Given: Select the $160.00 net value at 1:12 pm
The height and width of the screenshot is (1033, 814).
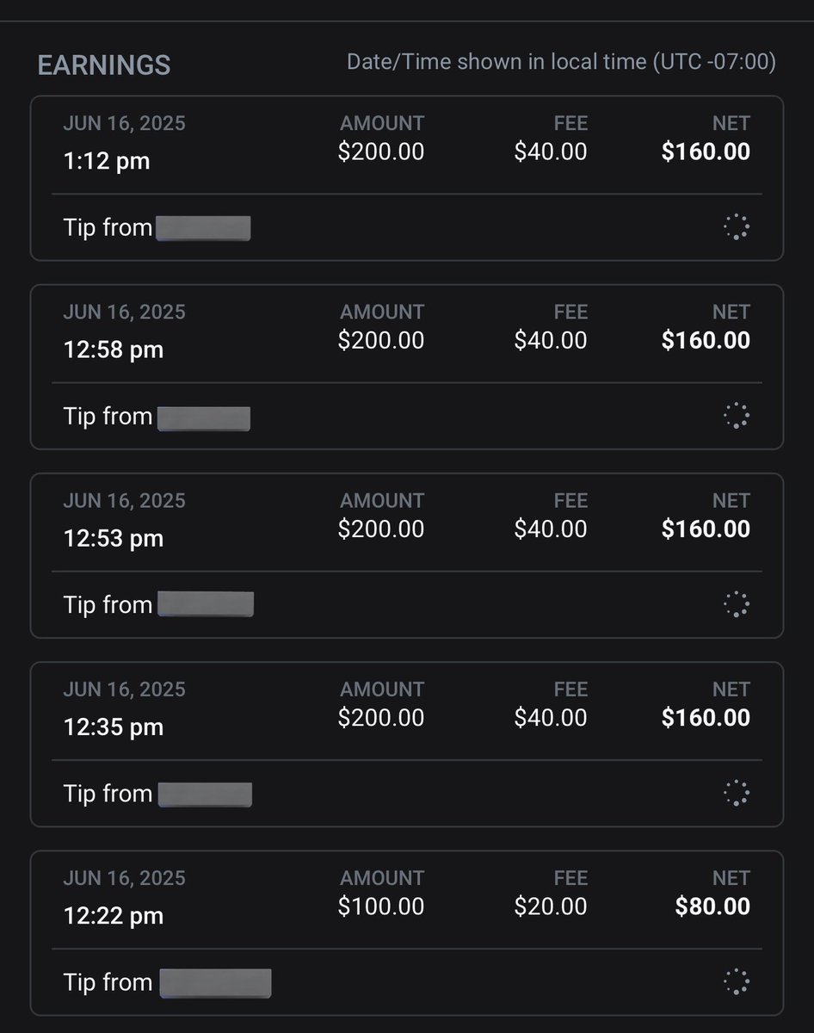Looking at the screenshot, I should click(706, 152).
